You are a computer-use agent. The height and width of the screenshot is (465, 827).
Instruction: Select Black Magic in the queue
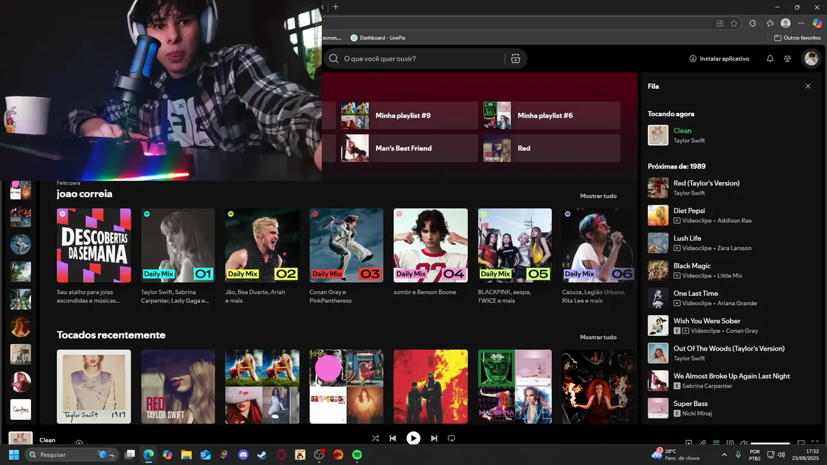(731, 271)
